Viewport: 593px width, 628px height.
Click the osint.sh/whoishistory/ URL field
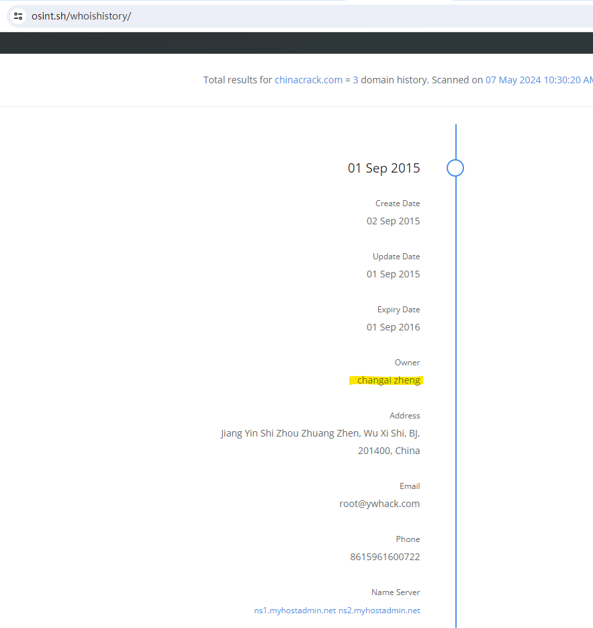click(81, 16)
